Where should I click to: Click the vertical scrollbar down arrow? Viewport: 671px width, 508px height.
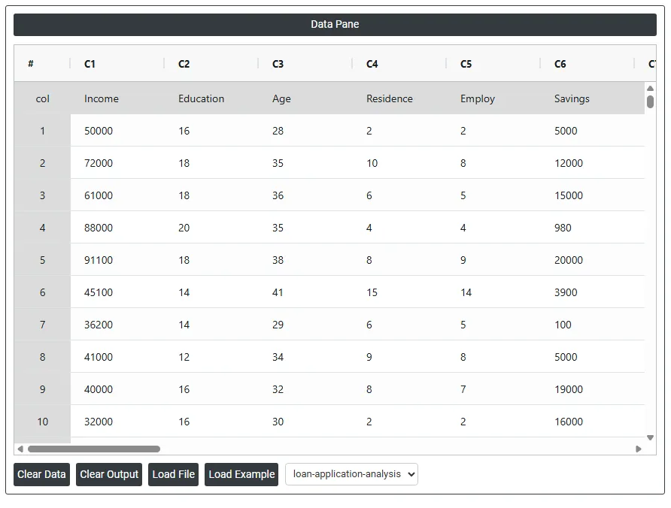tap(650, 437)
